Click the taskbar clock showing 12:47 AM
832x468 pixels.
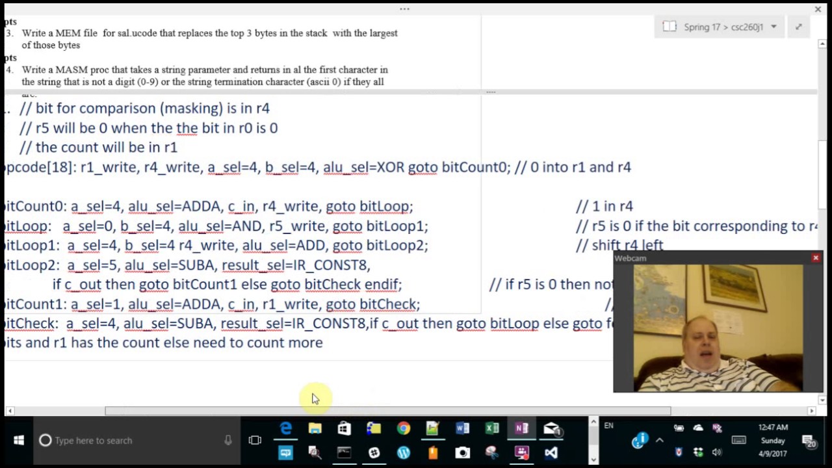tap(773, 440)
